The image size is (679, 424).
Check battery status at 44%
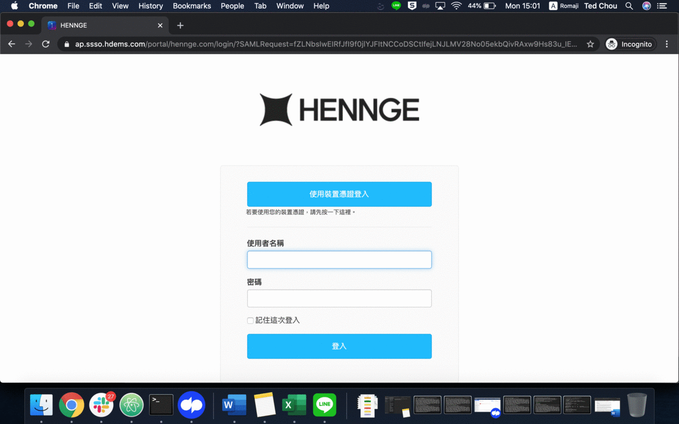click(x=482, y=6)
